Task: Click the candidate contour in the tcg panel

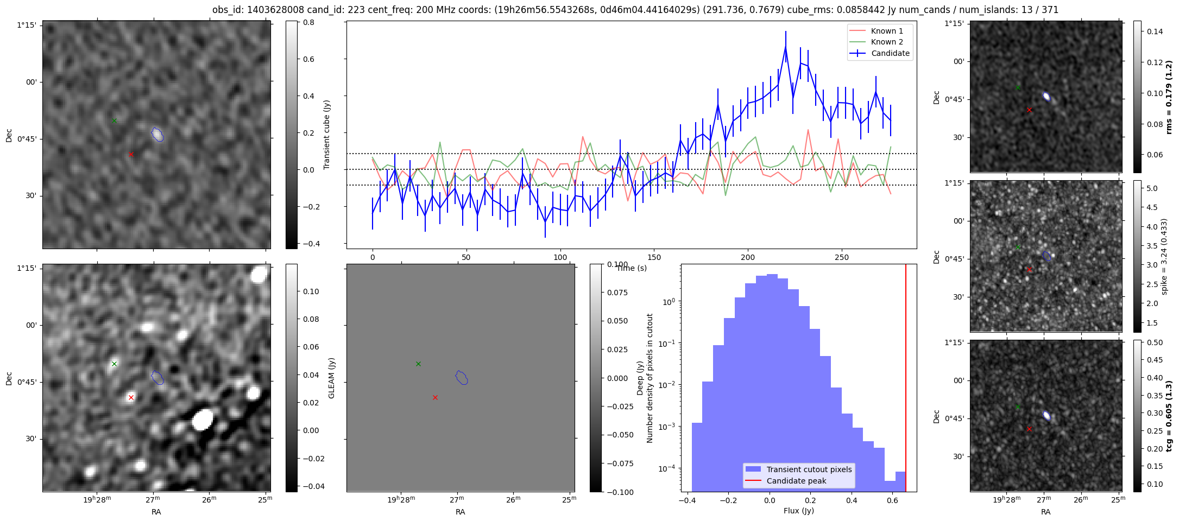Action: (x=1046, y=416)
